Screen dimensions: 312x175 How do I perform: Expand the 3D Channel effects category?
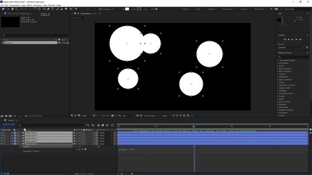tap(278, 63)
